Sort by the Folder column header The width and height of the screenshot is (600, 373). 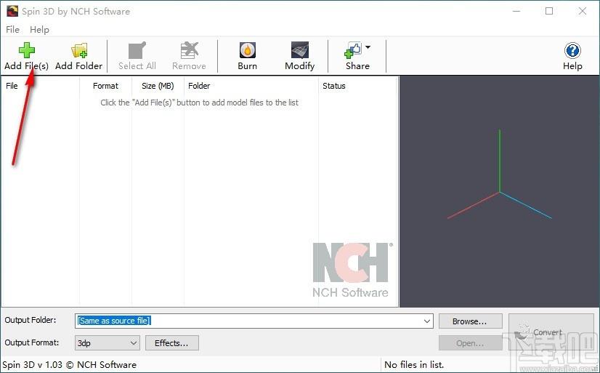[x=251, y=86]
